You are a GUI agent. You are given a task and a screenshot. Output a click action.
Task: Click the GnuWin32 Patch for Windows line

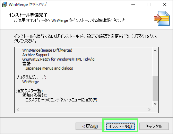(58, 59)
